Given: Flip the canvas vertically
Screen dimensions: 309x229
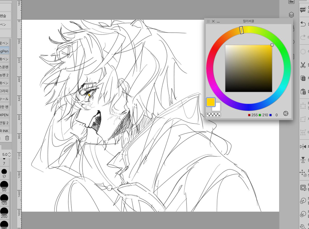Looking at the screenshot, I should coord(303,160).
